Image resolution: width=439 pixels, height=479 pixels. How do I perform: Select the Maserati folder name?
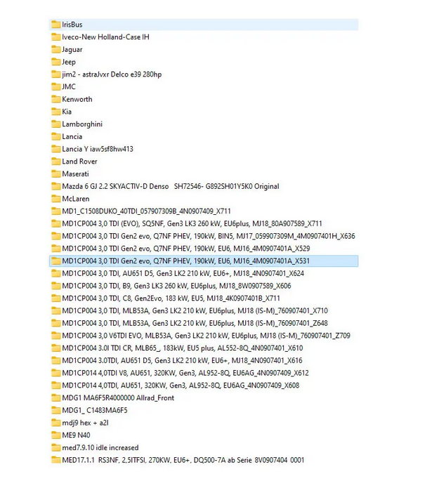pyautogui.click(x=75, y=174)
